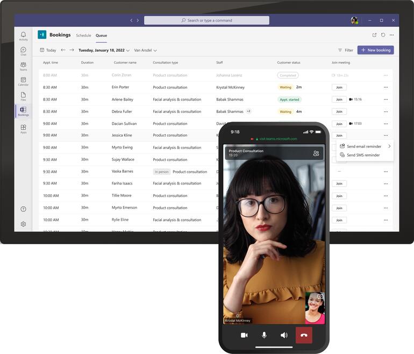Select Bookings app in sidebar

[23, 111]
